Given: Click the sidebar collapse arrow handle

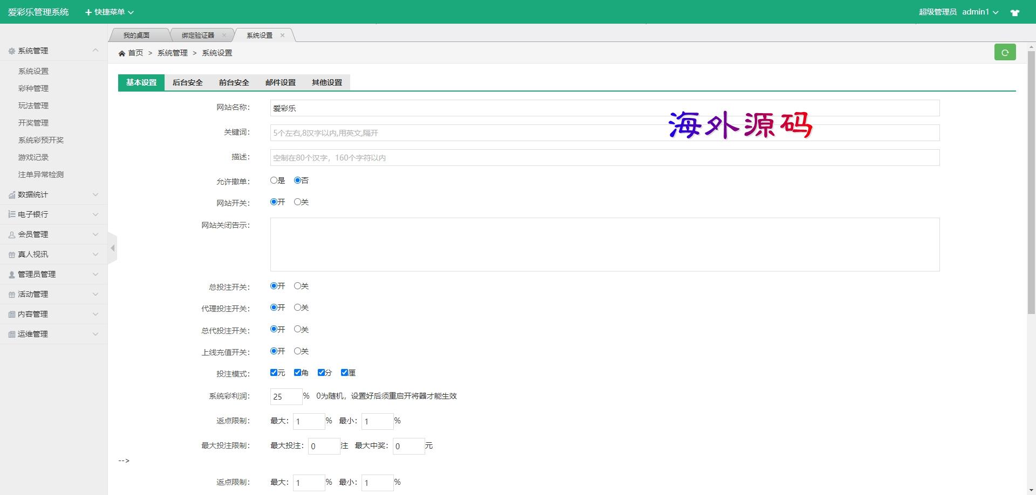Looking at the screenshot, I should pyautogui.click(x=112, y=248).
